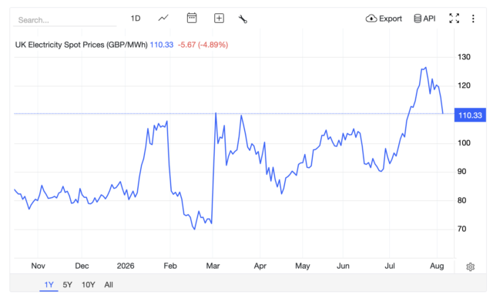Click the API button label
Image resolution: width=493 pixels, height=305 pixels.
pyautogui.click(x=429, y=18)
